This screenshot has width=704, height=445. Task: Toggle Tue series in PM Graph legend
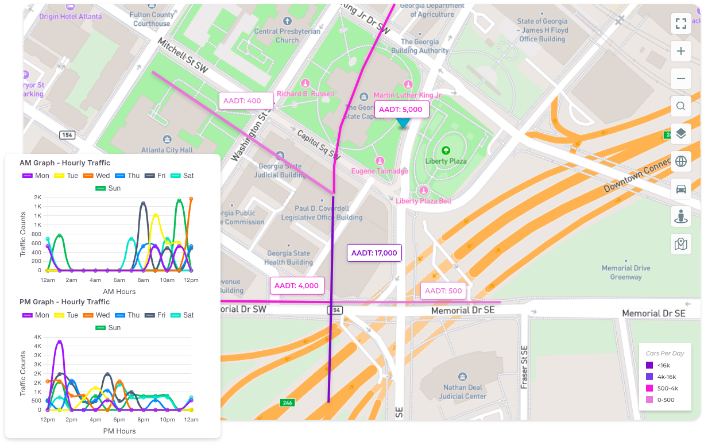click(66, 315)
